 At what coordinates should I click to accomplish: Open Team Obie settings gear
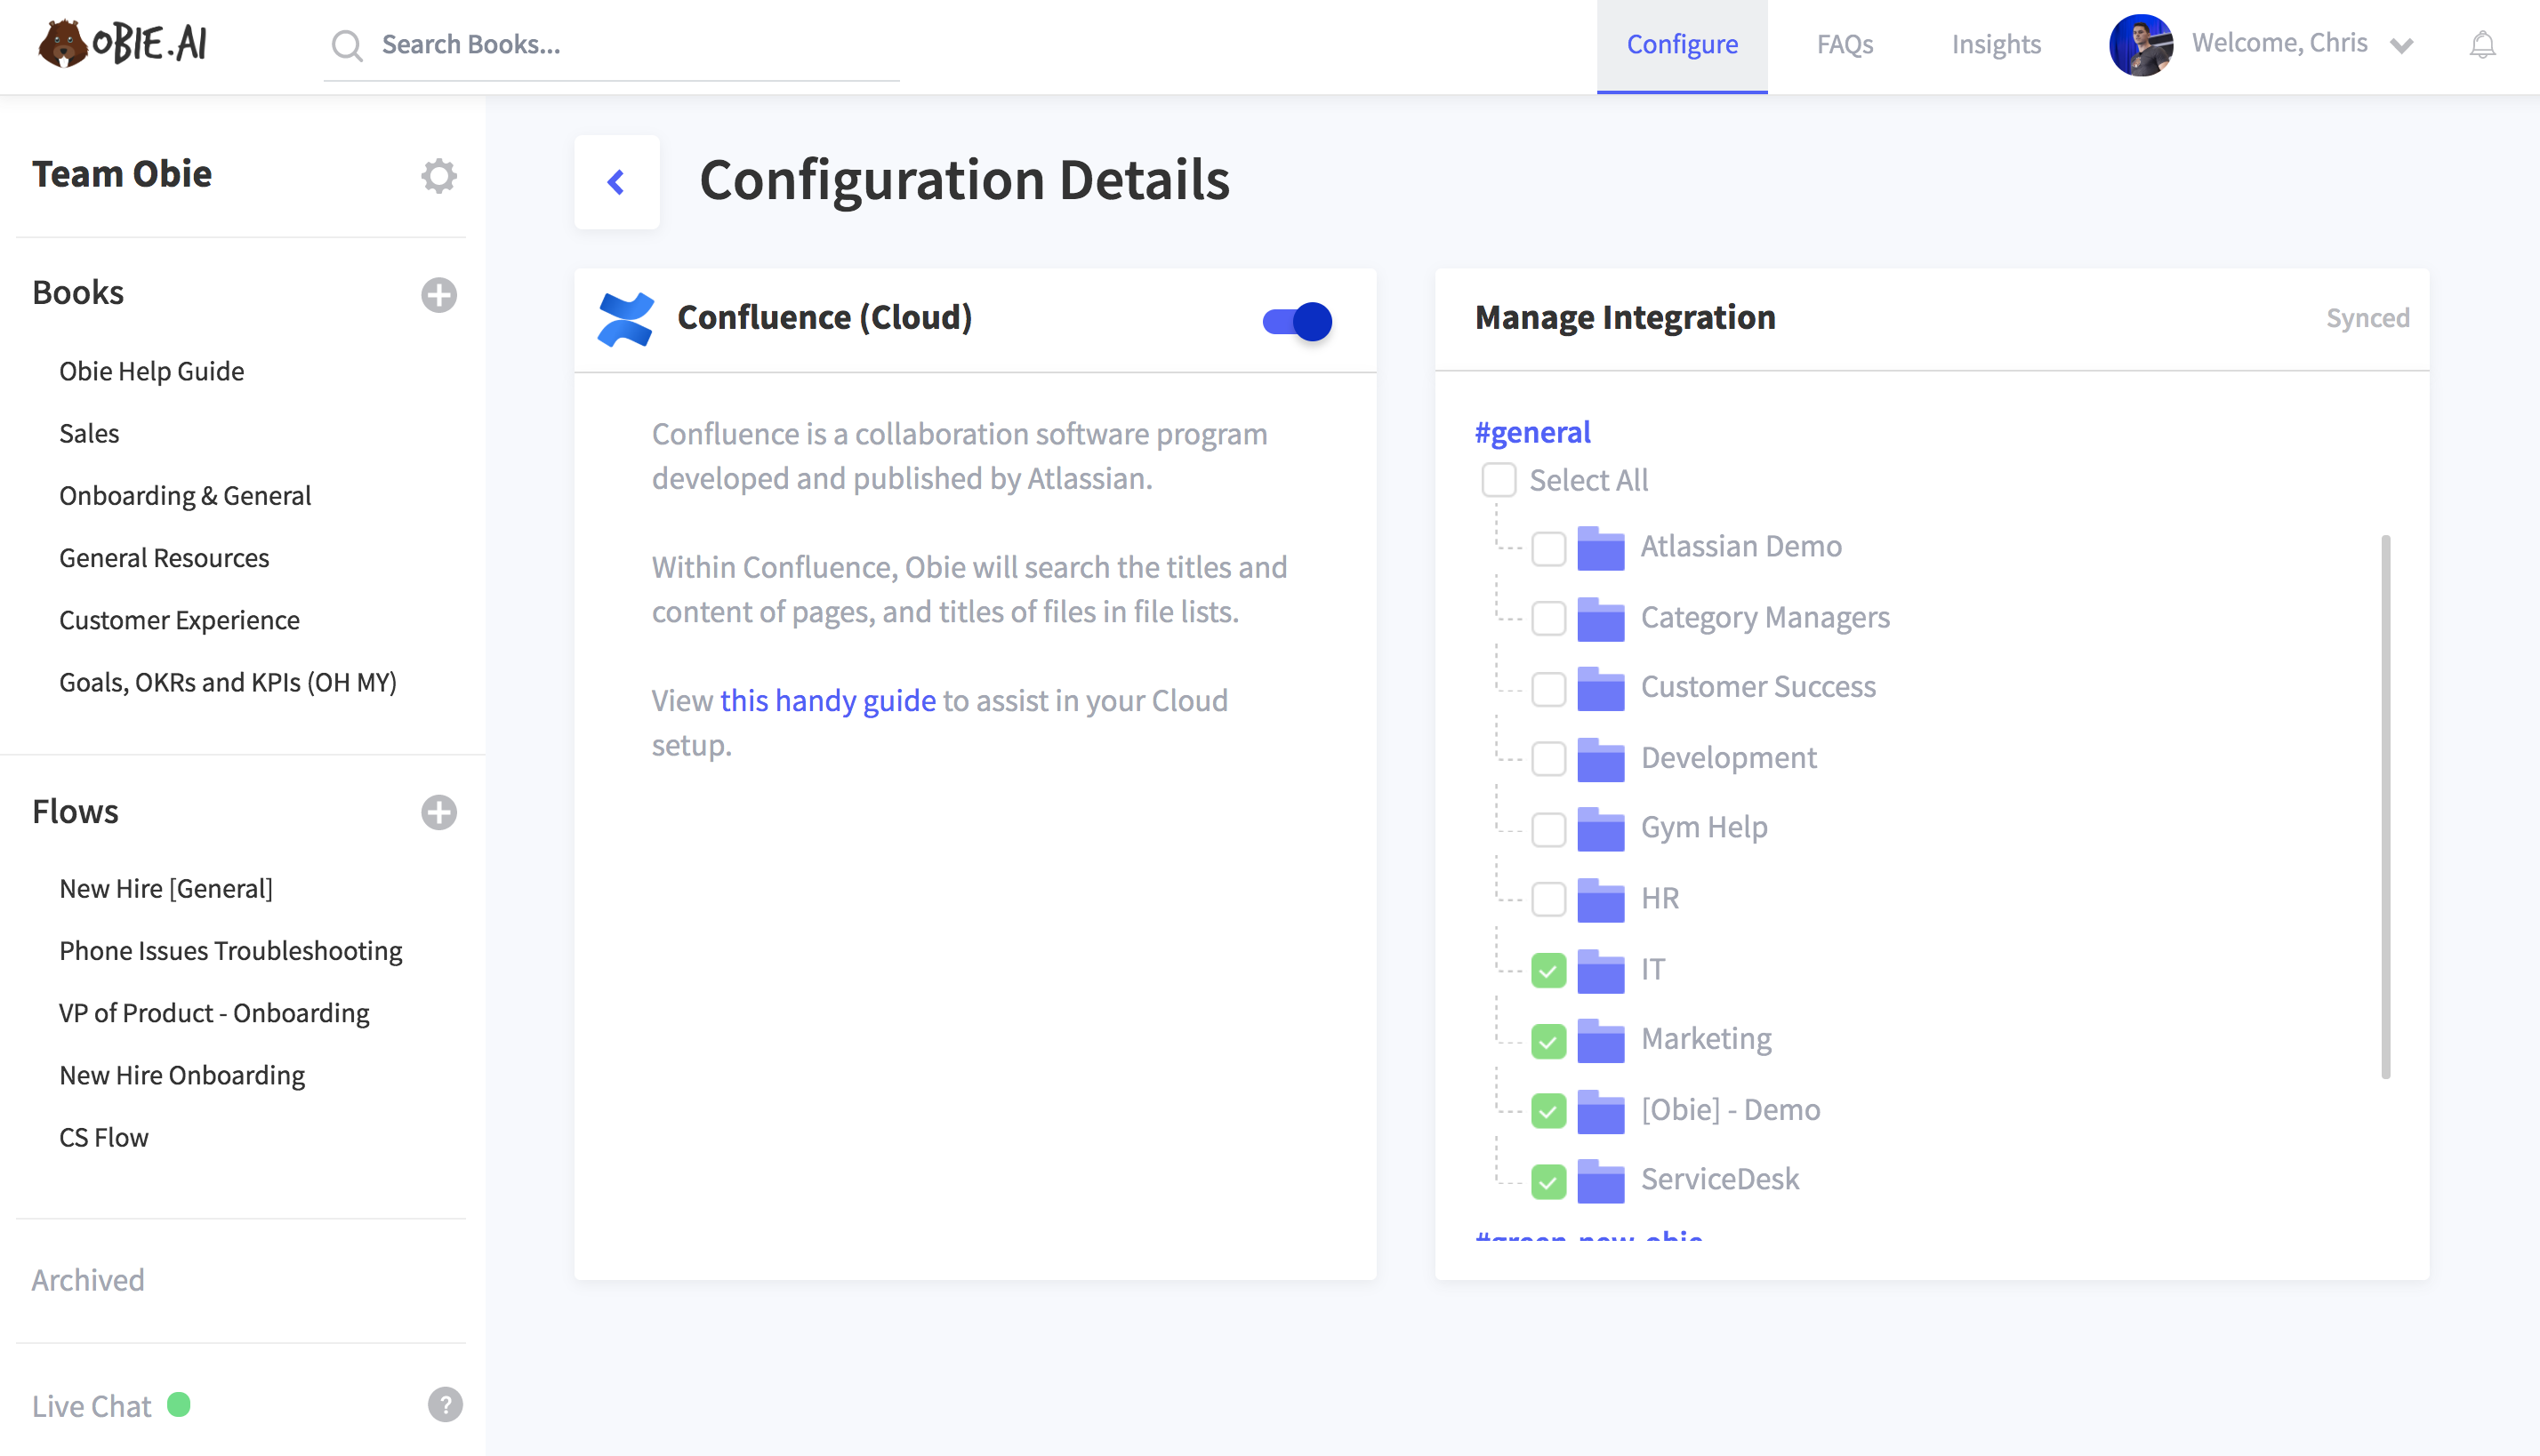click(438, 175)
